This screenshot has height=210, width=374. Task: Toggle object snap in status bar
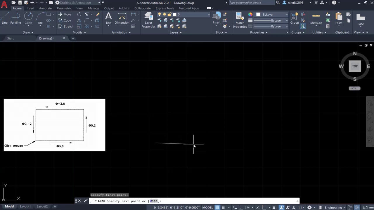[264, 207]
